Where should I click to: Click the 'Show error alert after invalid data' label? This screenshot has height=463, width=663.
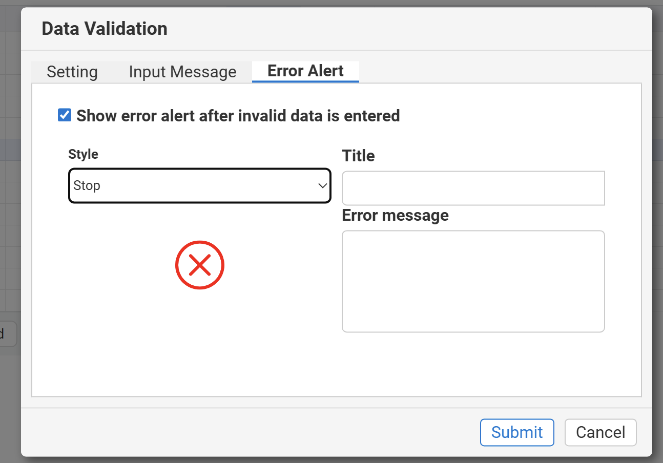[x=238, y=116]
